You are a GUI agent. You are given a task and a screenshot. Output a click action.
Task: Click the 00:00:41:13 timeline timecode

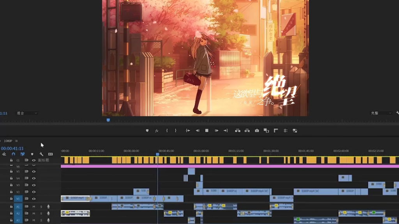[12, 148]
